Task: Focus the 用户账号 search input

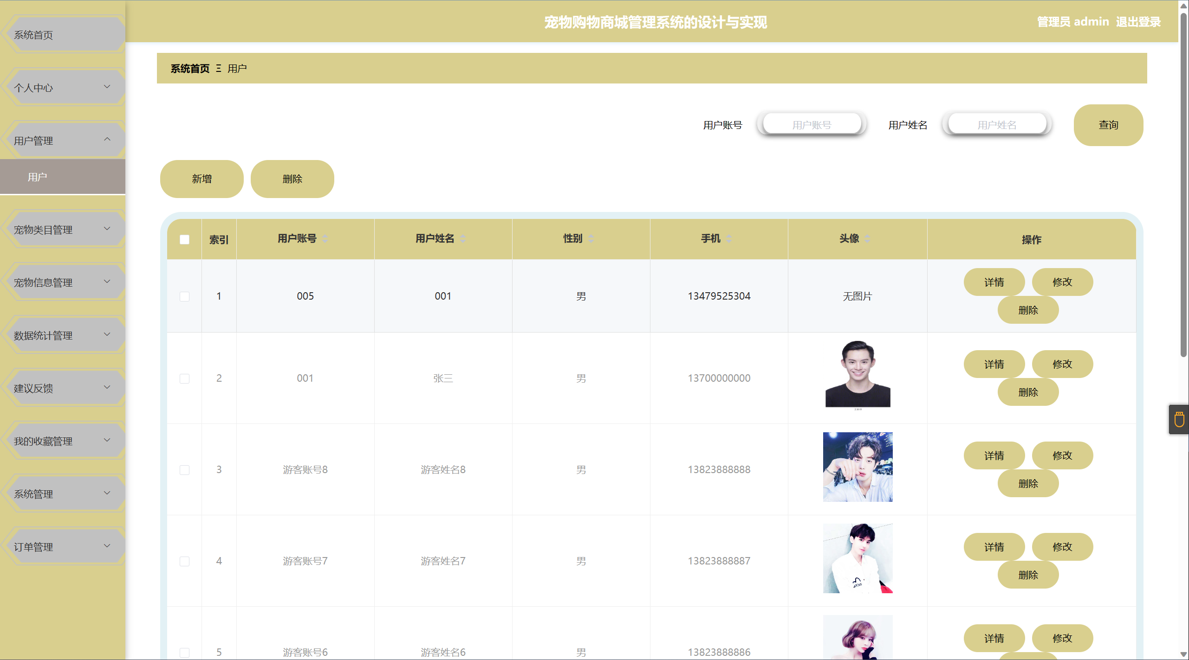Action: click(x=812, y=125)
